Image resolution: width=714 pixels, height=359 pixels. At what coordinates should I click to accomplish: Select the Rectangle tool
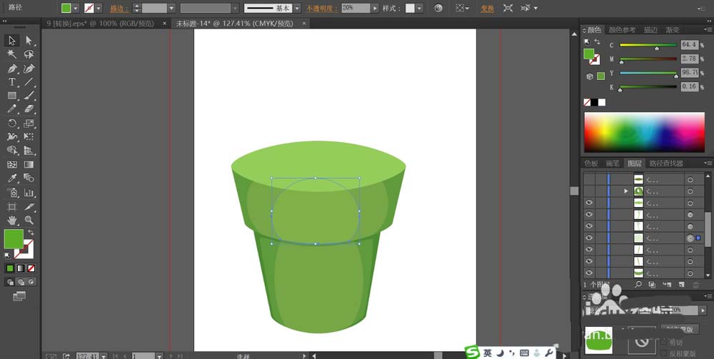click(12, 96)
